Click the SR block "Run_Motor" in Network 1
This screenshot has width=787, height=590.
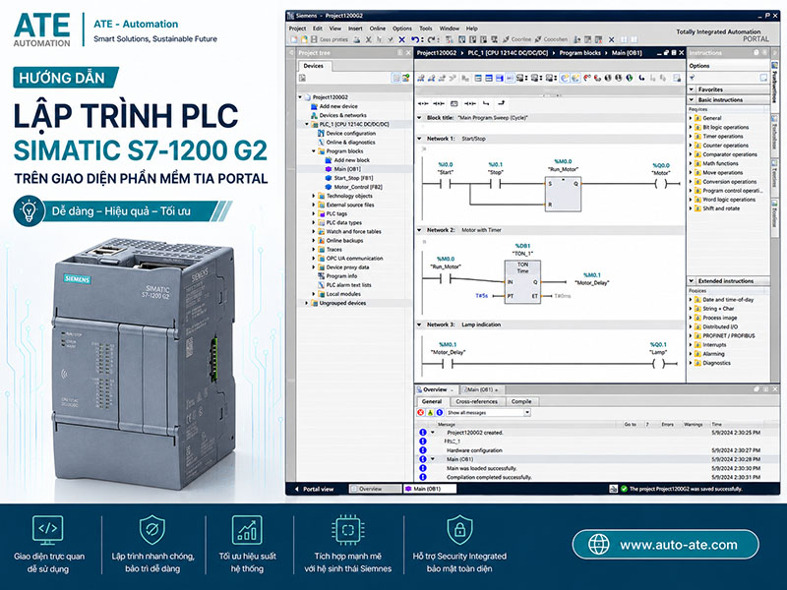pos(563,194)
